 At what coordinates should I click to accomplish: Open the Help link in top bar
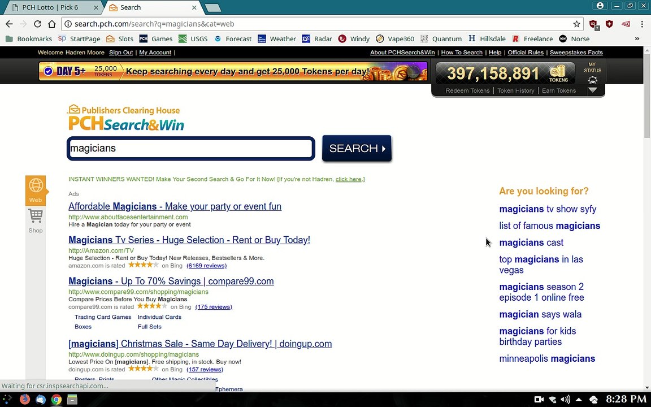[495, 53]
